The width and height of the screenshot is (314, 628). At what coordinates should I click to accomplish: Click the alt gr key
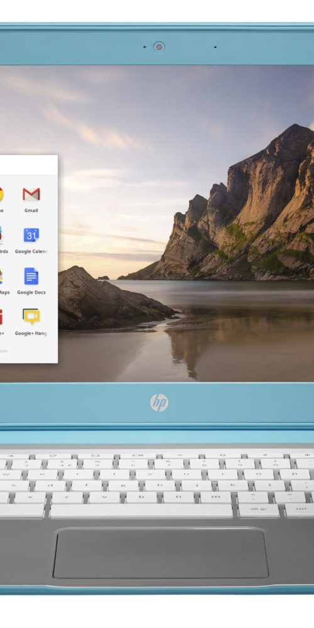pos(259,510)
